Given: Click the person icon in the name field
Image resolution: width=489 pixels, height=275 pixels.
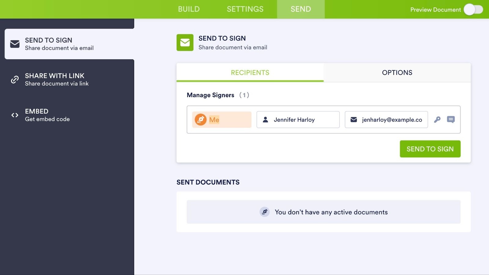Looking at the screenshot, I should [266, 120].
